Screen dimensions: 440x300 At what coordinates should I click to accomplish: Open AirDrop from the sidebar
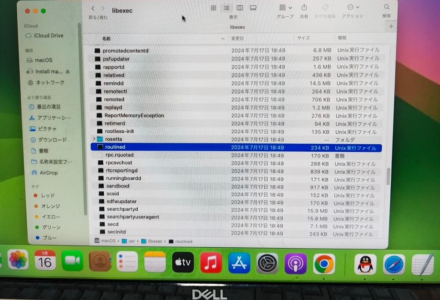pyautogui.click(x=48, y=173)
